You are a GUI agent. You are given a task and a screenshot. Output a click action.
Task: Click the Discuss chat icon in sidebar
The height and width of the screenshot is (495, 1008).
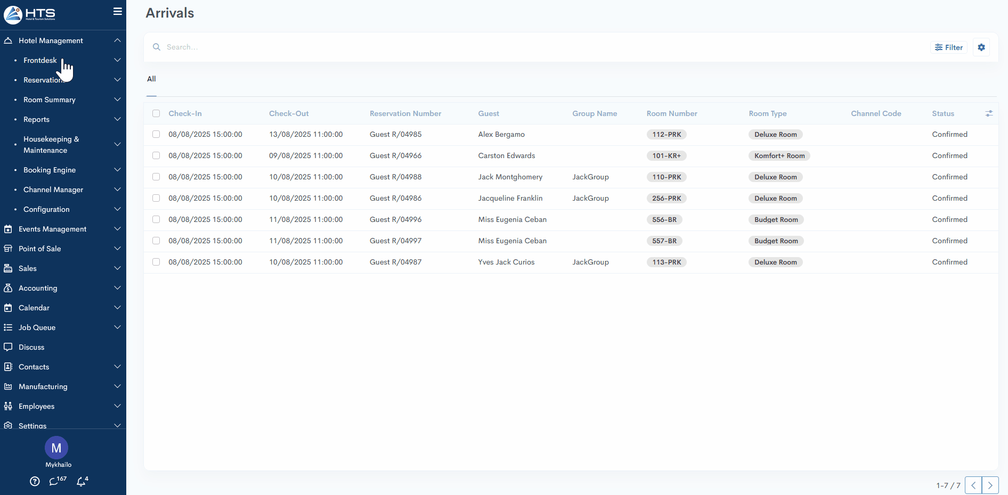pyautogui.click(x=8, y=347)
